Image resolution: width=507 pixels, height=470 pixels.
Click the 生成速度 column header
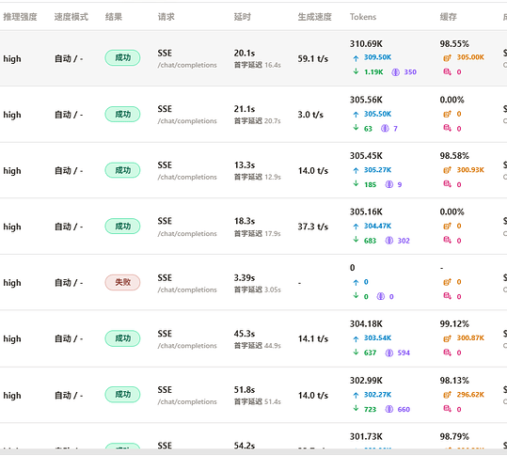click(314, 17)
